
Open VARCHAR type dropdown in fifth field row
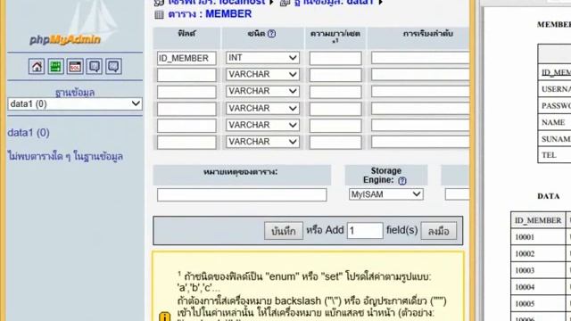tap(262, 125)
